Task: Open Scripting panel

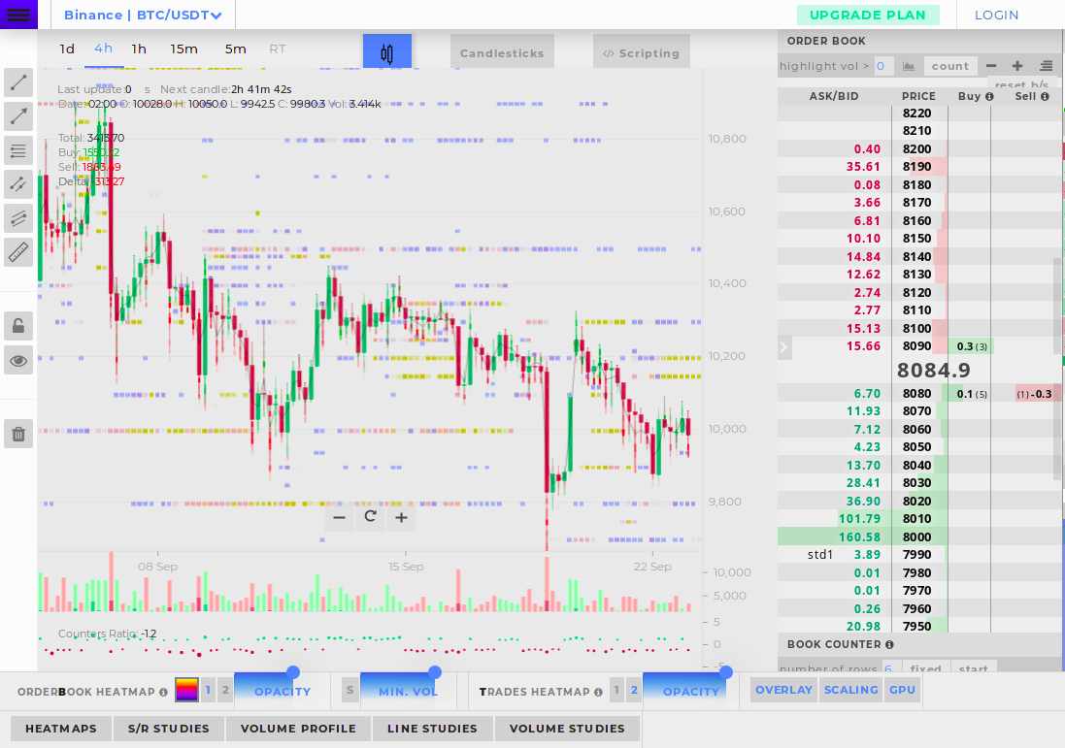Action: coord(641,52)
